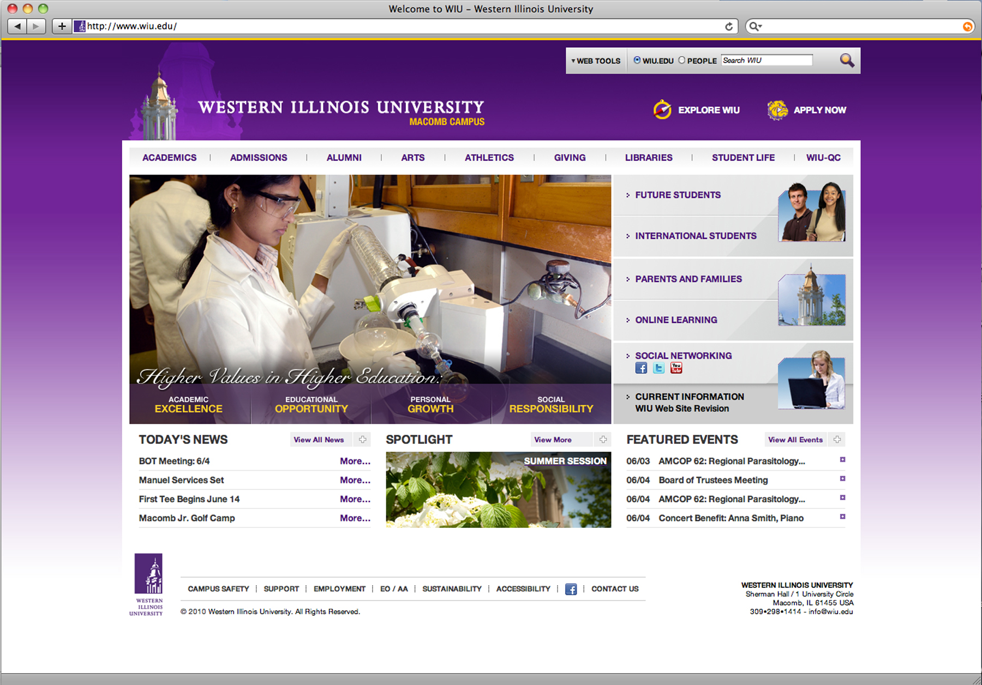Viewport: 982px width, 685px height.
Task: Click the Apply Now bulldog mascot icon
Action: [777, 110]
